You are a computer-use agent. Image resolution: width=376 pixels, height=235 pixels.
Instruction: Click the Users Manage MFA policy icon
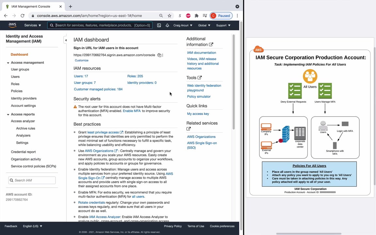click(x=325, y=91)
